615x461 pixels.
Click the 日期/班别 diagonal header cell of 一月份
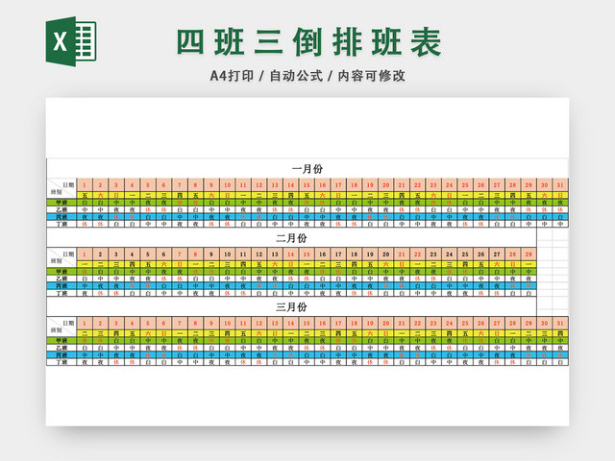(x=61, y=188)
